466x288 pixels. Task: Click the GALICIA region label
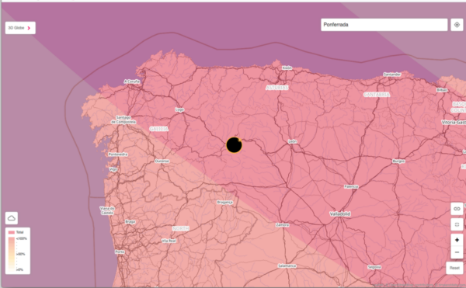pyautogui.click(x=158, y=129)
